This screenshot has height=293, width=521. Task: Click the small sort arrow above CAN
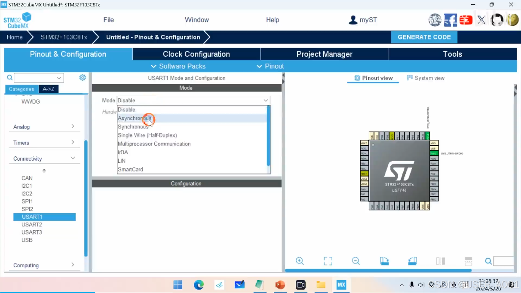tap(44, 171)
